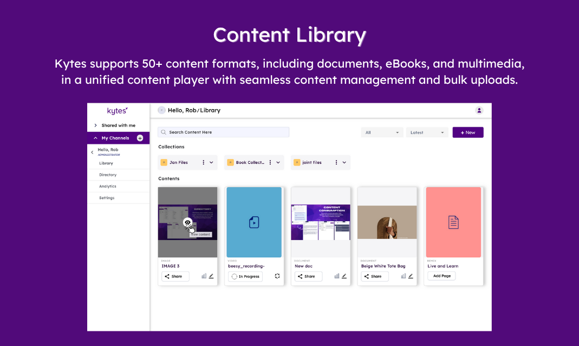Viewport: 579px width, 346px height.
Task: Click the avatar icon before Hello, Rob/Library
Action: (161, 110)
